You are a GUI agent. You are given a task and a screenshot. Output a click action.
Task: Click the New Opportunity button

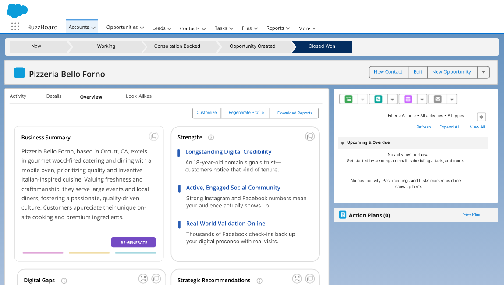(451, 72)
